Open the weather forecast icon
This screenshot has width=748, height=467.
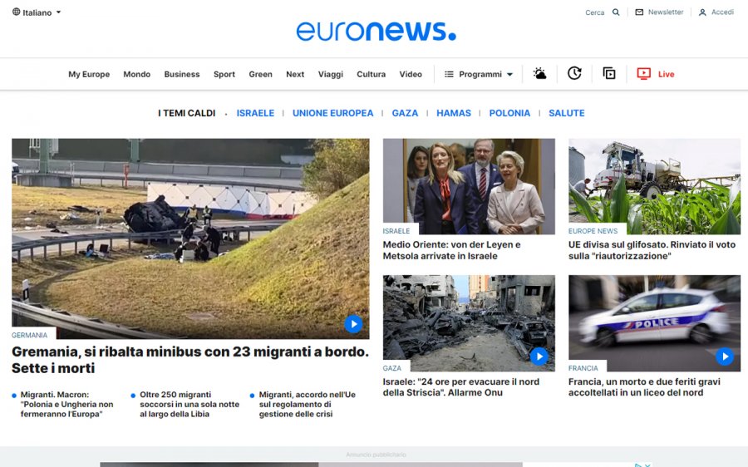[x=539, y=73]
